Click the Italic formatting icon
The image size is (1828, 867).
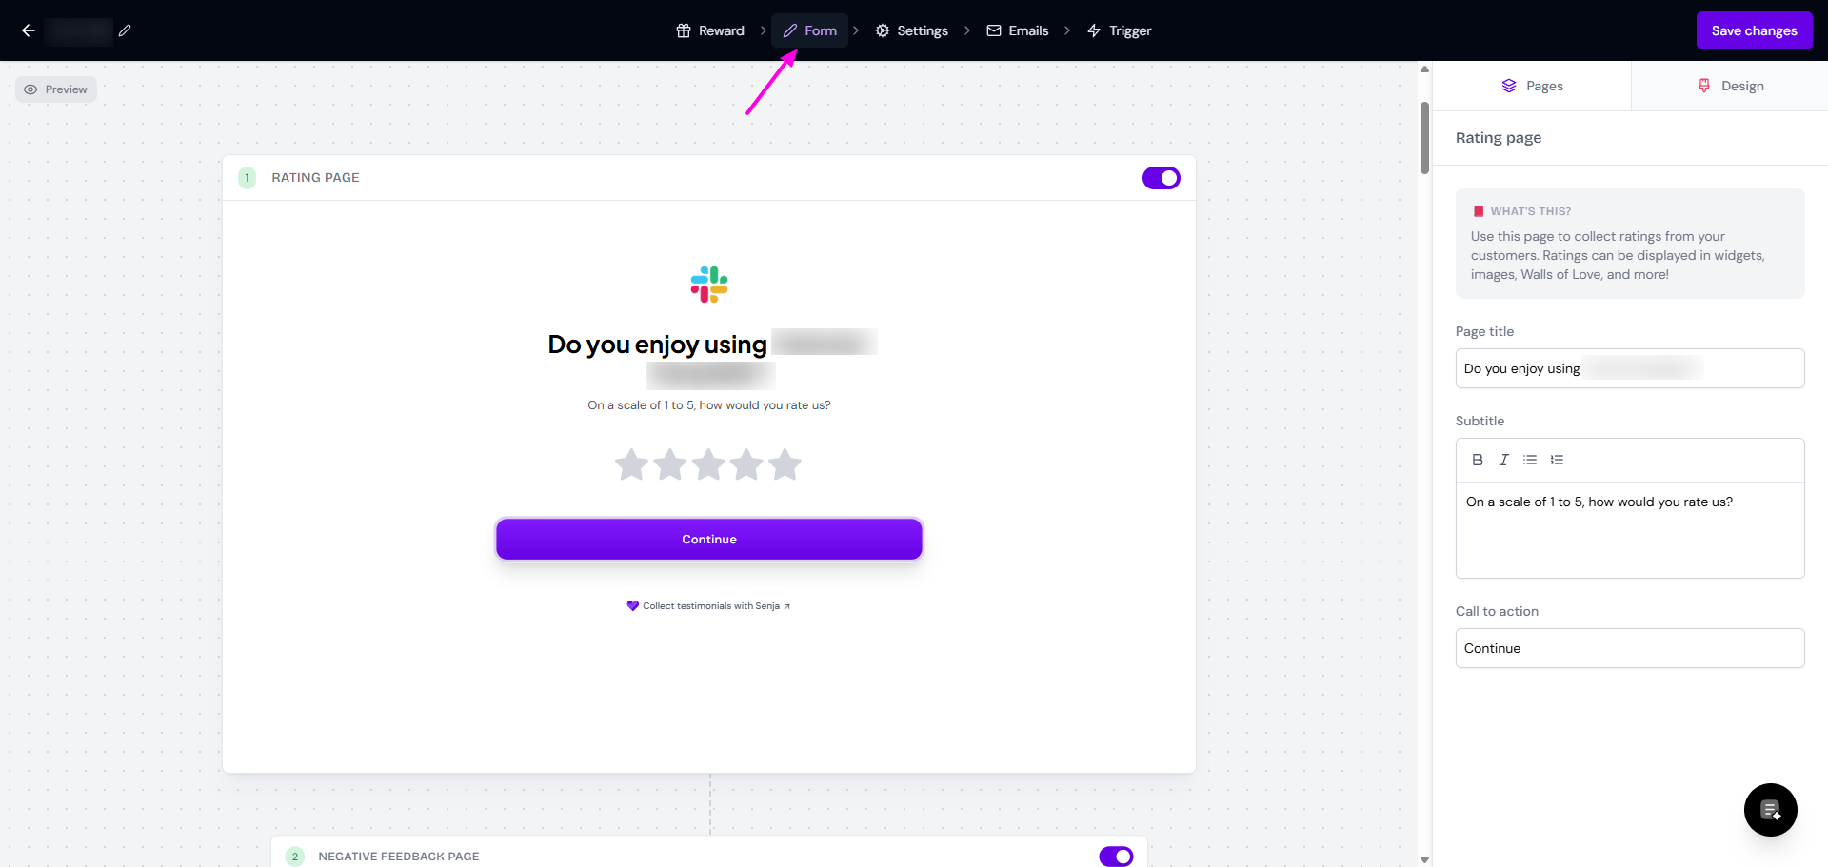[x=1503, y=460]
